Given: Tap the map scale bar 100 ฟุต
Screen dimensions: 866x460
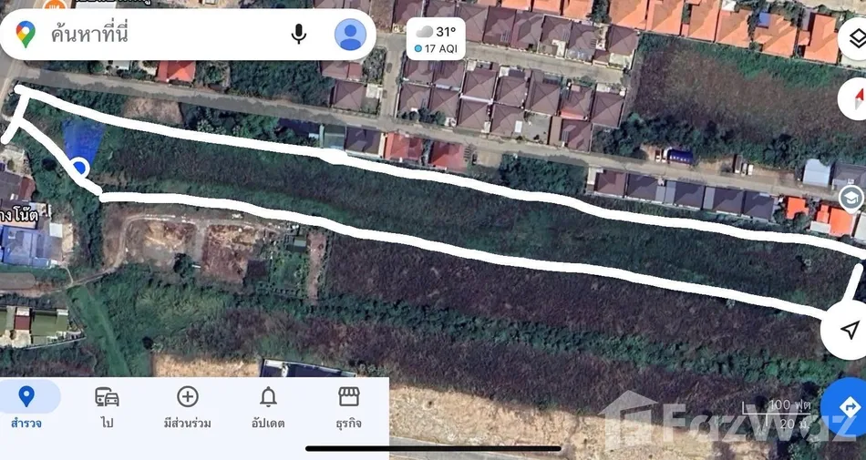Looking at the screenshot, I should [x=777, y=414].
